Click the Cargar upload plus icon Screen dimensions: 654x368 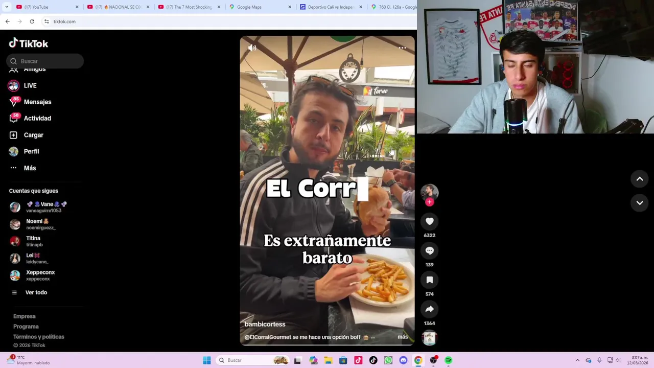[13, 135]
